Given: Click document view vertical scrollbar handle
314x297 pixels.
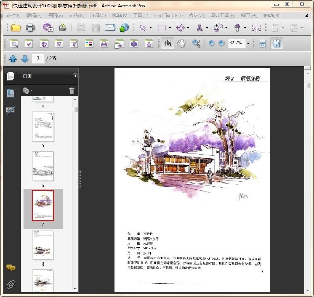Looking at the screenshot, I should click(307, 85).
